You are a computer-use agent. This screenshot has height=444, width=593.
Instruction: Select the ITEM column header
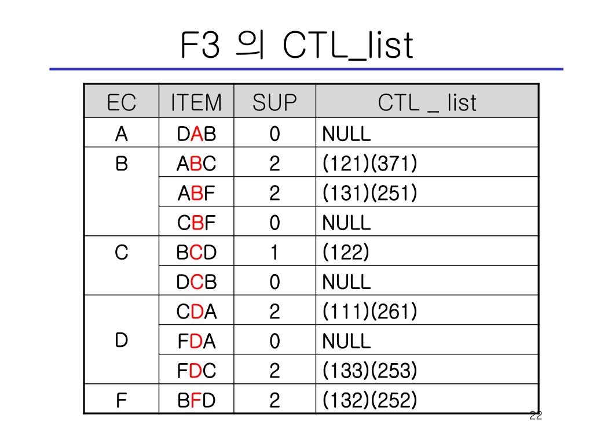pos(196,101)
